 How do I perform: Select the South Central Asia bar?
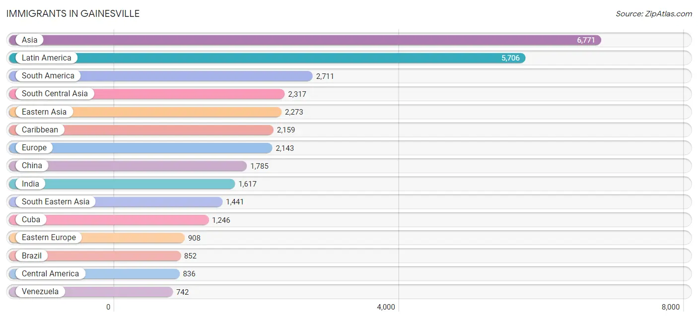coord(147,94)
